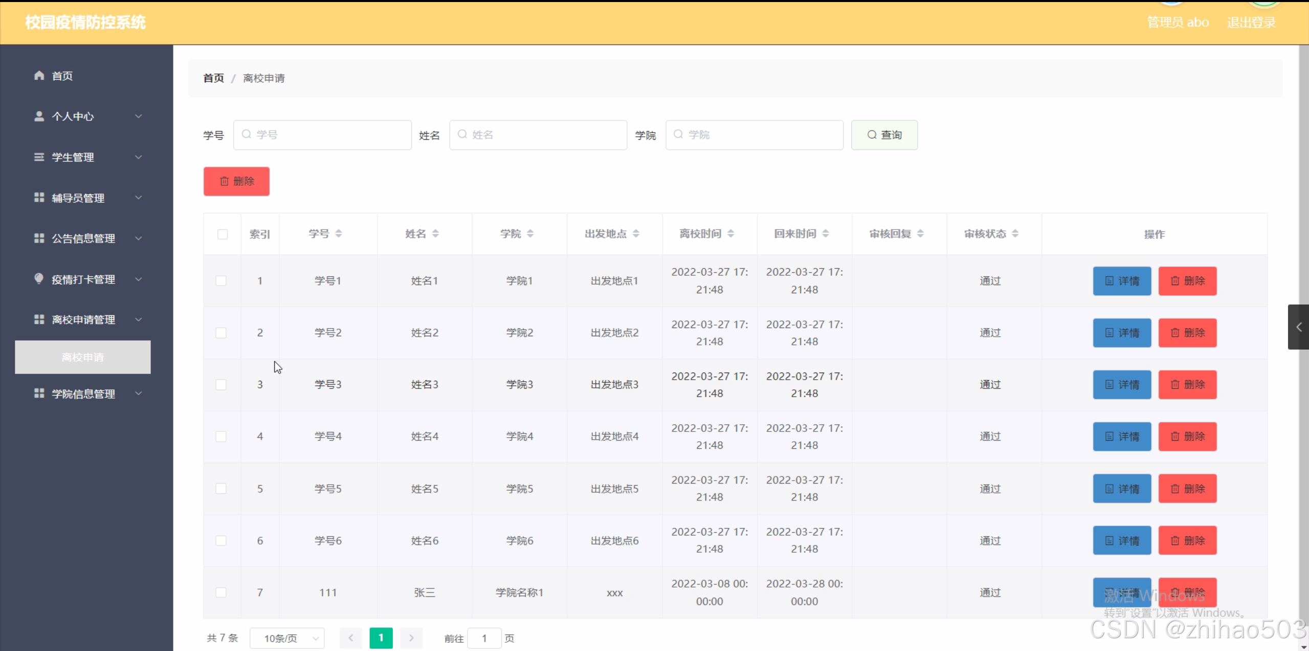Image resolution: width=1309 pixels, height=651 pixels.
Task: Select the row checkbox for 张三
Action: point(221,593)
